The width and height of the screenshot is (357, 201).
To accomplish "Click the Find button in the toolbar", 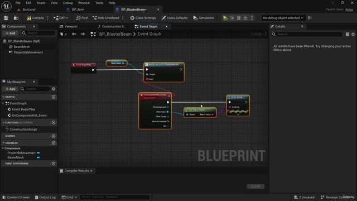I will pyautogui.click(x=82, y=18).
